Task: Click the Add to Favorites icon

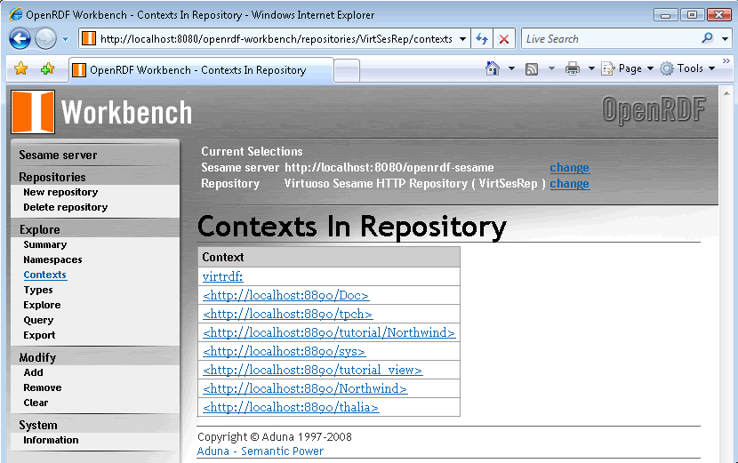Action: click(47, 69)
